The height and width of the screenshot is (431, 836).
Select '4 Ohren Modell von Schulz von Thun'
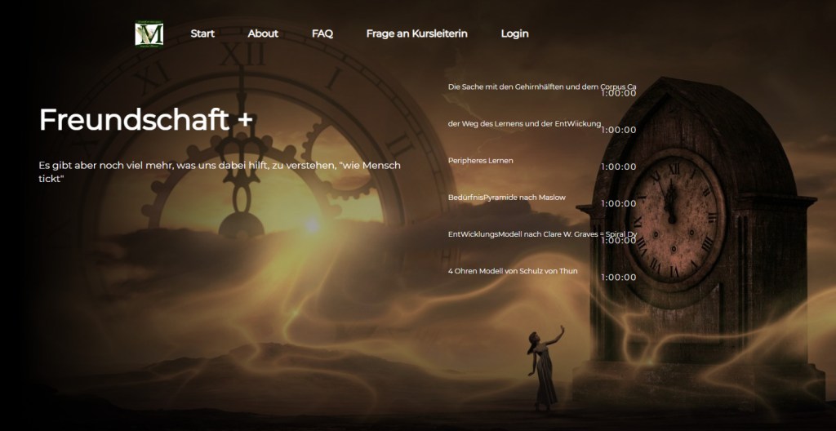[x=513, y=270]
